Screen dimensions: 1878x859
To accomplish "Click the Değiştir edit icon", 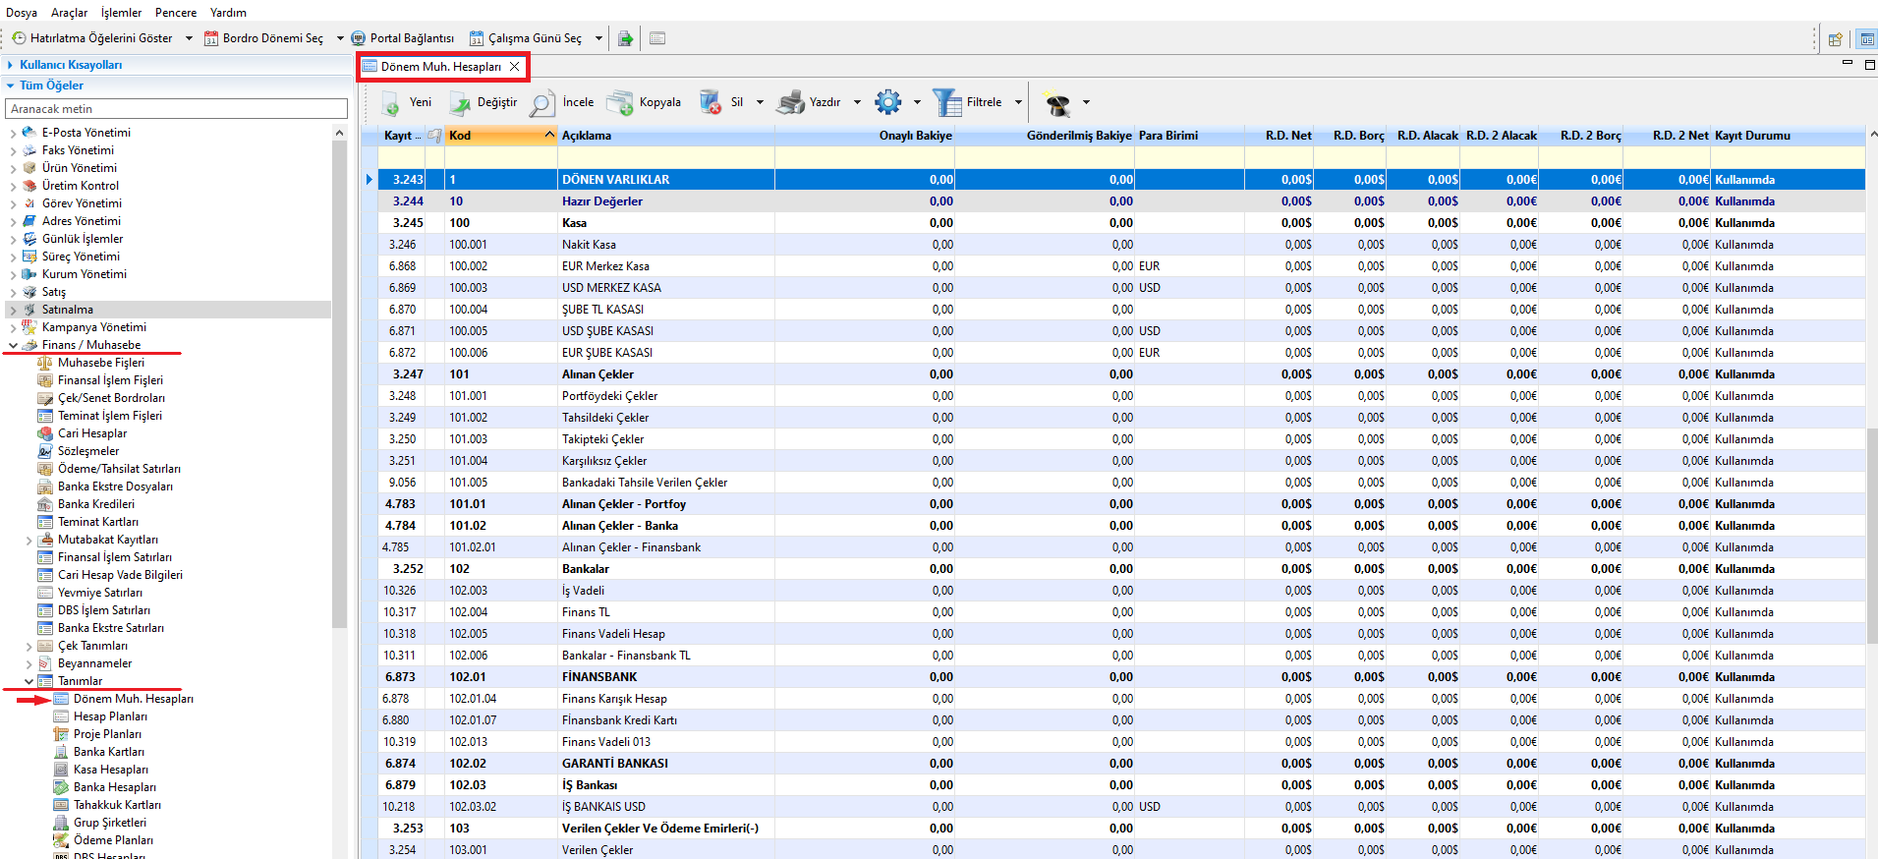I will click(460, 103).
